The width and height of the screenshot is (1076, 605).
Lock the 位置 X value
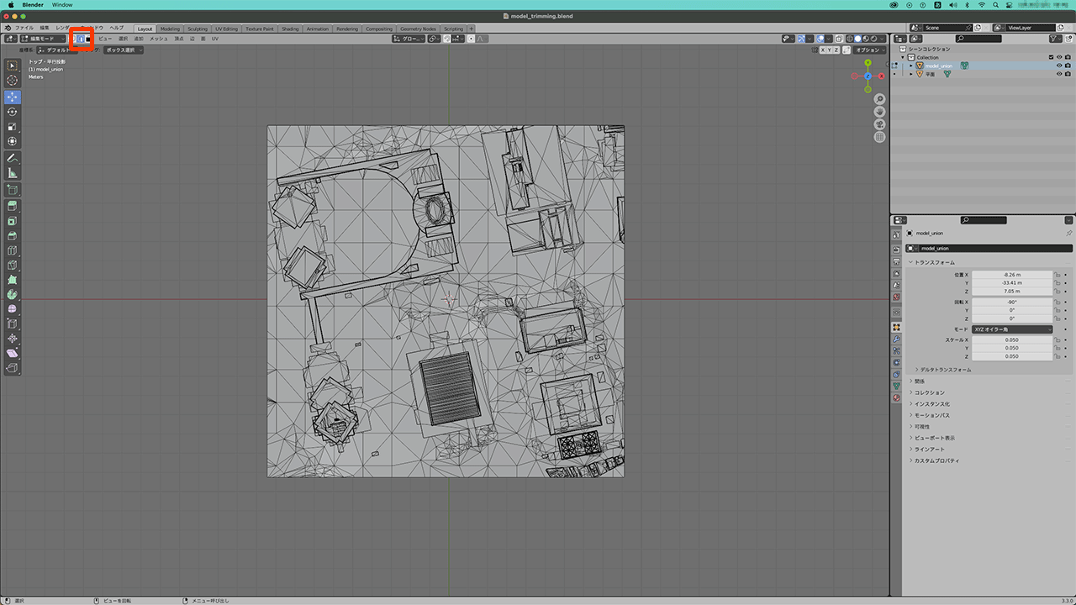click(1058, 275)
